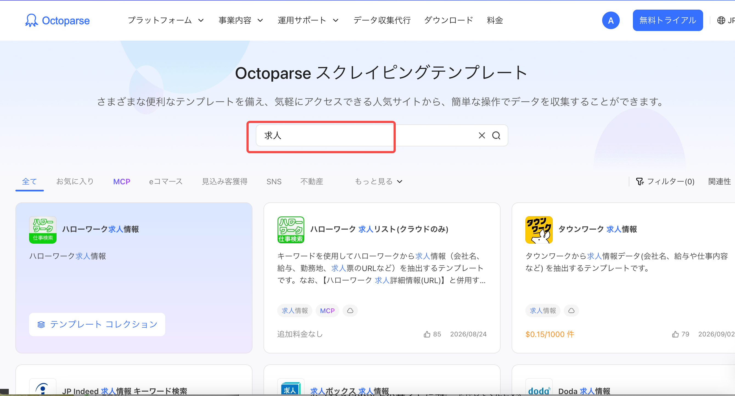735x396 pixels.
Task: Click 求人情報 tag on タウンワーク card
Action: (x=543, y=310)
